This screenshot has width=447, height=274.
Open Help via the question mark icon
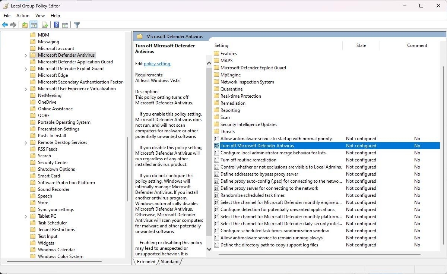pos(56,25)
